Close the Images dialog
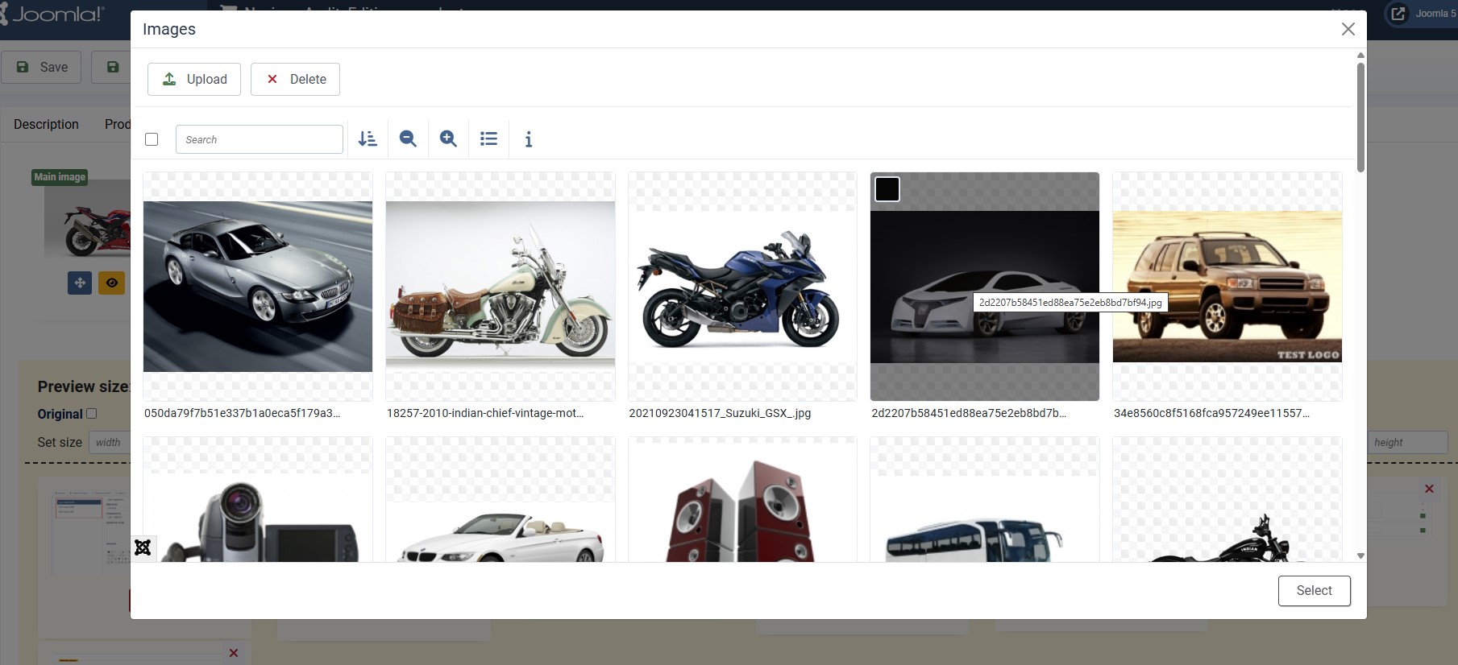 click(1348, 29)
